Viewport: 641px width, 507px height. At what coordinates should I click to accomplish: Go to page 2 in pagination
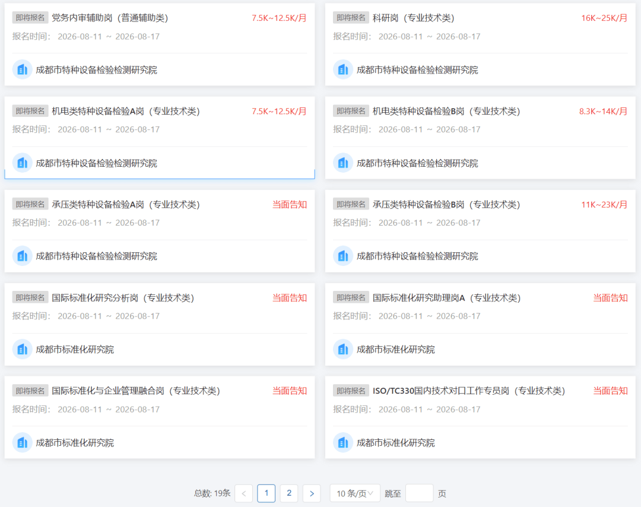[289, 493]
